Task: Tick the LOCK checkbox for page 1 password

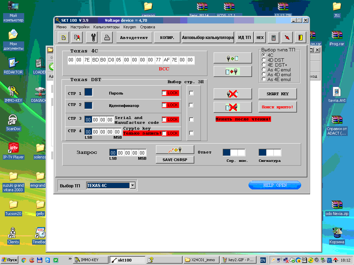Action: click(x=164, y=93)
